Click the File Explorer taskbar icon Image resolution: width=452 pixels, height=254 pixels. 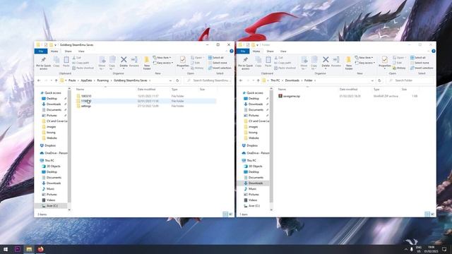(29, 249)
